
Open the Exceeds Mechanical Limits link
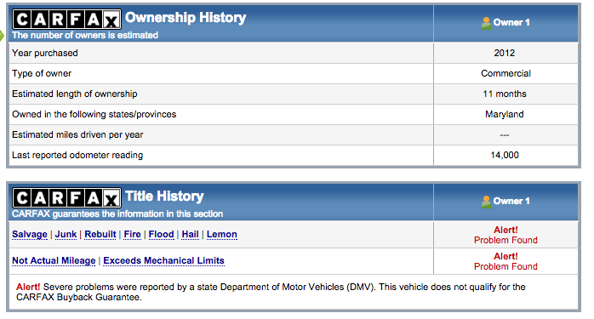pyautogui.click(x=163, y=261)
